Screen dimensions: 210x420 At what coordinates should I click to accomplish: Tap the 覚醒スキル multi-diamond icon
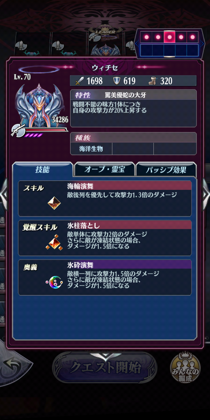[x=54, y=242]
